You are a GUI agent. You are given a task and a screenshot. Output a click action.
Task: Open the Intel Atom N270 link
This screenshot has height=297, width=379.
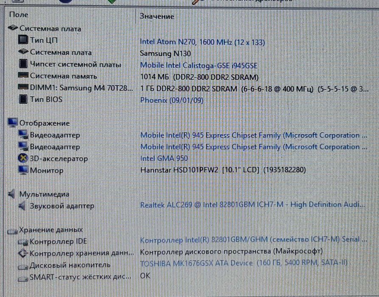pyautogui.click(x=202, y=42)
